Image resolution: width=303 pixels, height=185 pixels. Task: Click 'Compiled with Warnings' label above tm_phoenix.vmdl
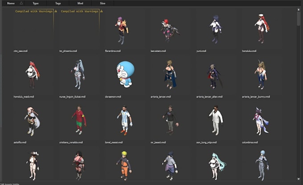[80, 11]
